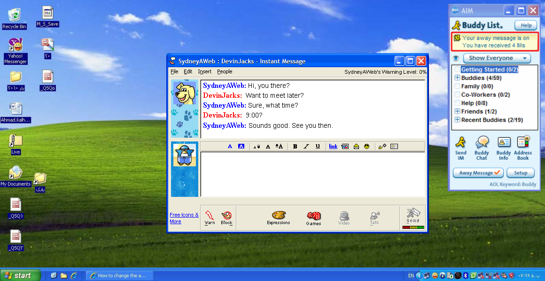Open Buddy Info in the Buddy List
The height and width of the screenshot is (281, 545).
coord(504,148)
